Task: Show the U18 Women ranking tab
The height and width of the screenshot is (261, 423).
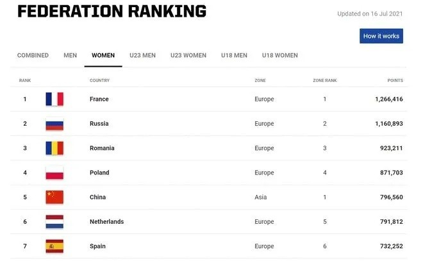Action: click(x=280, y=56)
